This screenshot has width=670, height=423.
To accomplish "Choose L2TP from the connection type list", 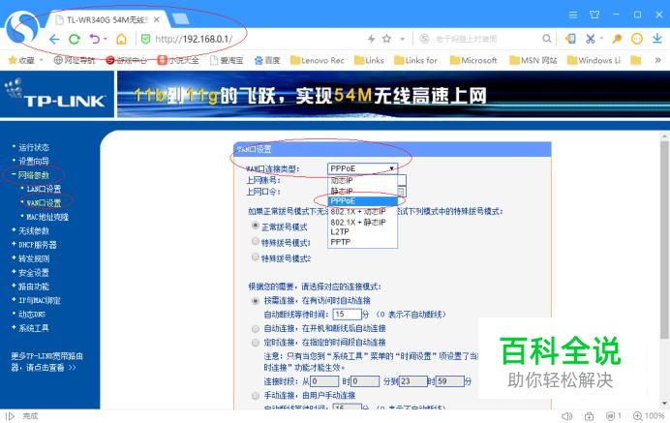I will [363, 232].
